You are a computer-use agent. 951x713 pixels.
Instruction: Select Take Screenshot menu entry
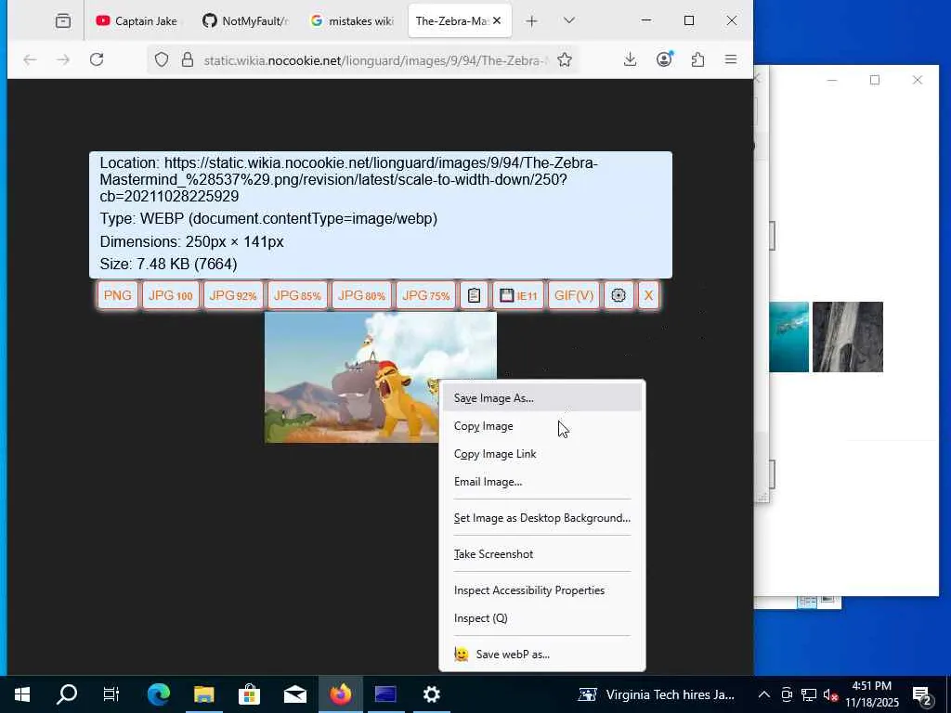(x=541, y=554)
